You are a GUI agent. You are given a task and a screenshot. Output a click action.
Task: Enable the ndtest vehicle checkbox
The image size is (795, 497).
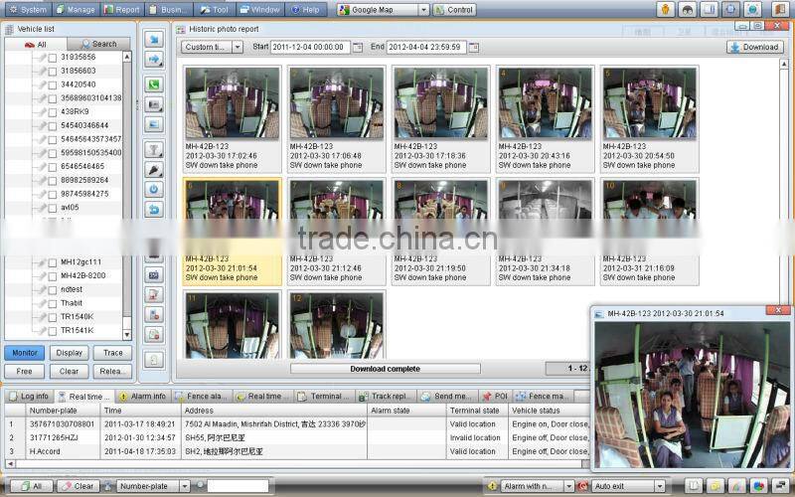[53, 290]
